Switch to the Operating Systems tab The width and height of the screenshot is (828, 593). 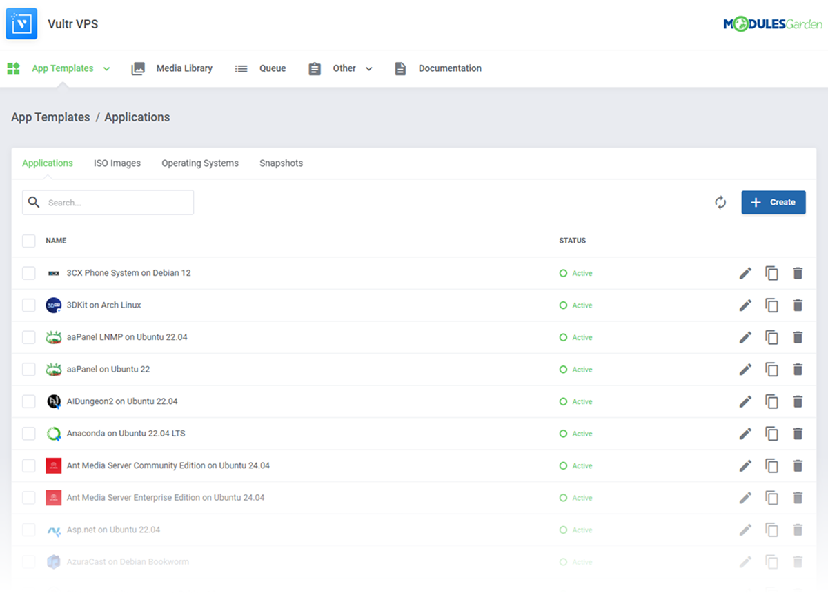(x=200, y=163)
